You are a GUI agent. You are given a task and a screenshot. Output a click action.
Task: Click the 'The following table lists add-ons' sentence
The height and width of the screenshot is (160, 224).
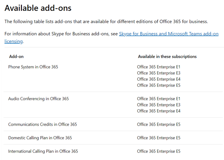106,22
